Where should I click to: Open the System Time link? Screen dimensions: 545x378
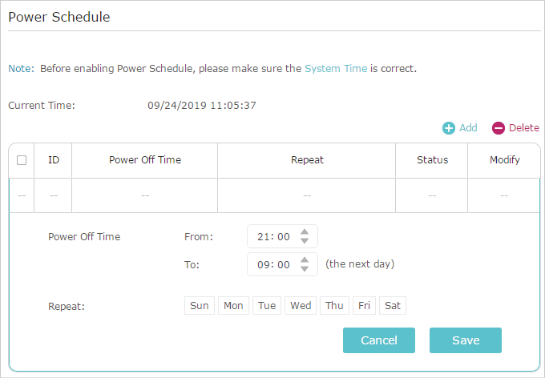[336, 68]
